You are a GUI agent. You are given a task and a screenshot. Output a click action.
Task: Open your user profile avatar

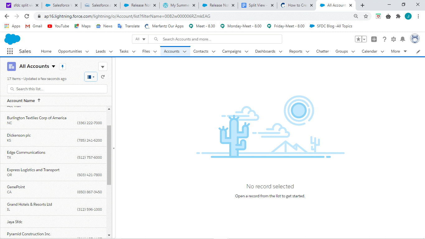pos(414,38)
